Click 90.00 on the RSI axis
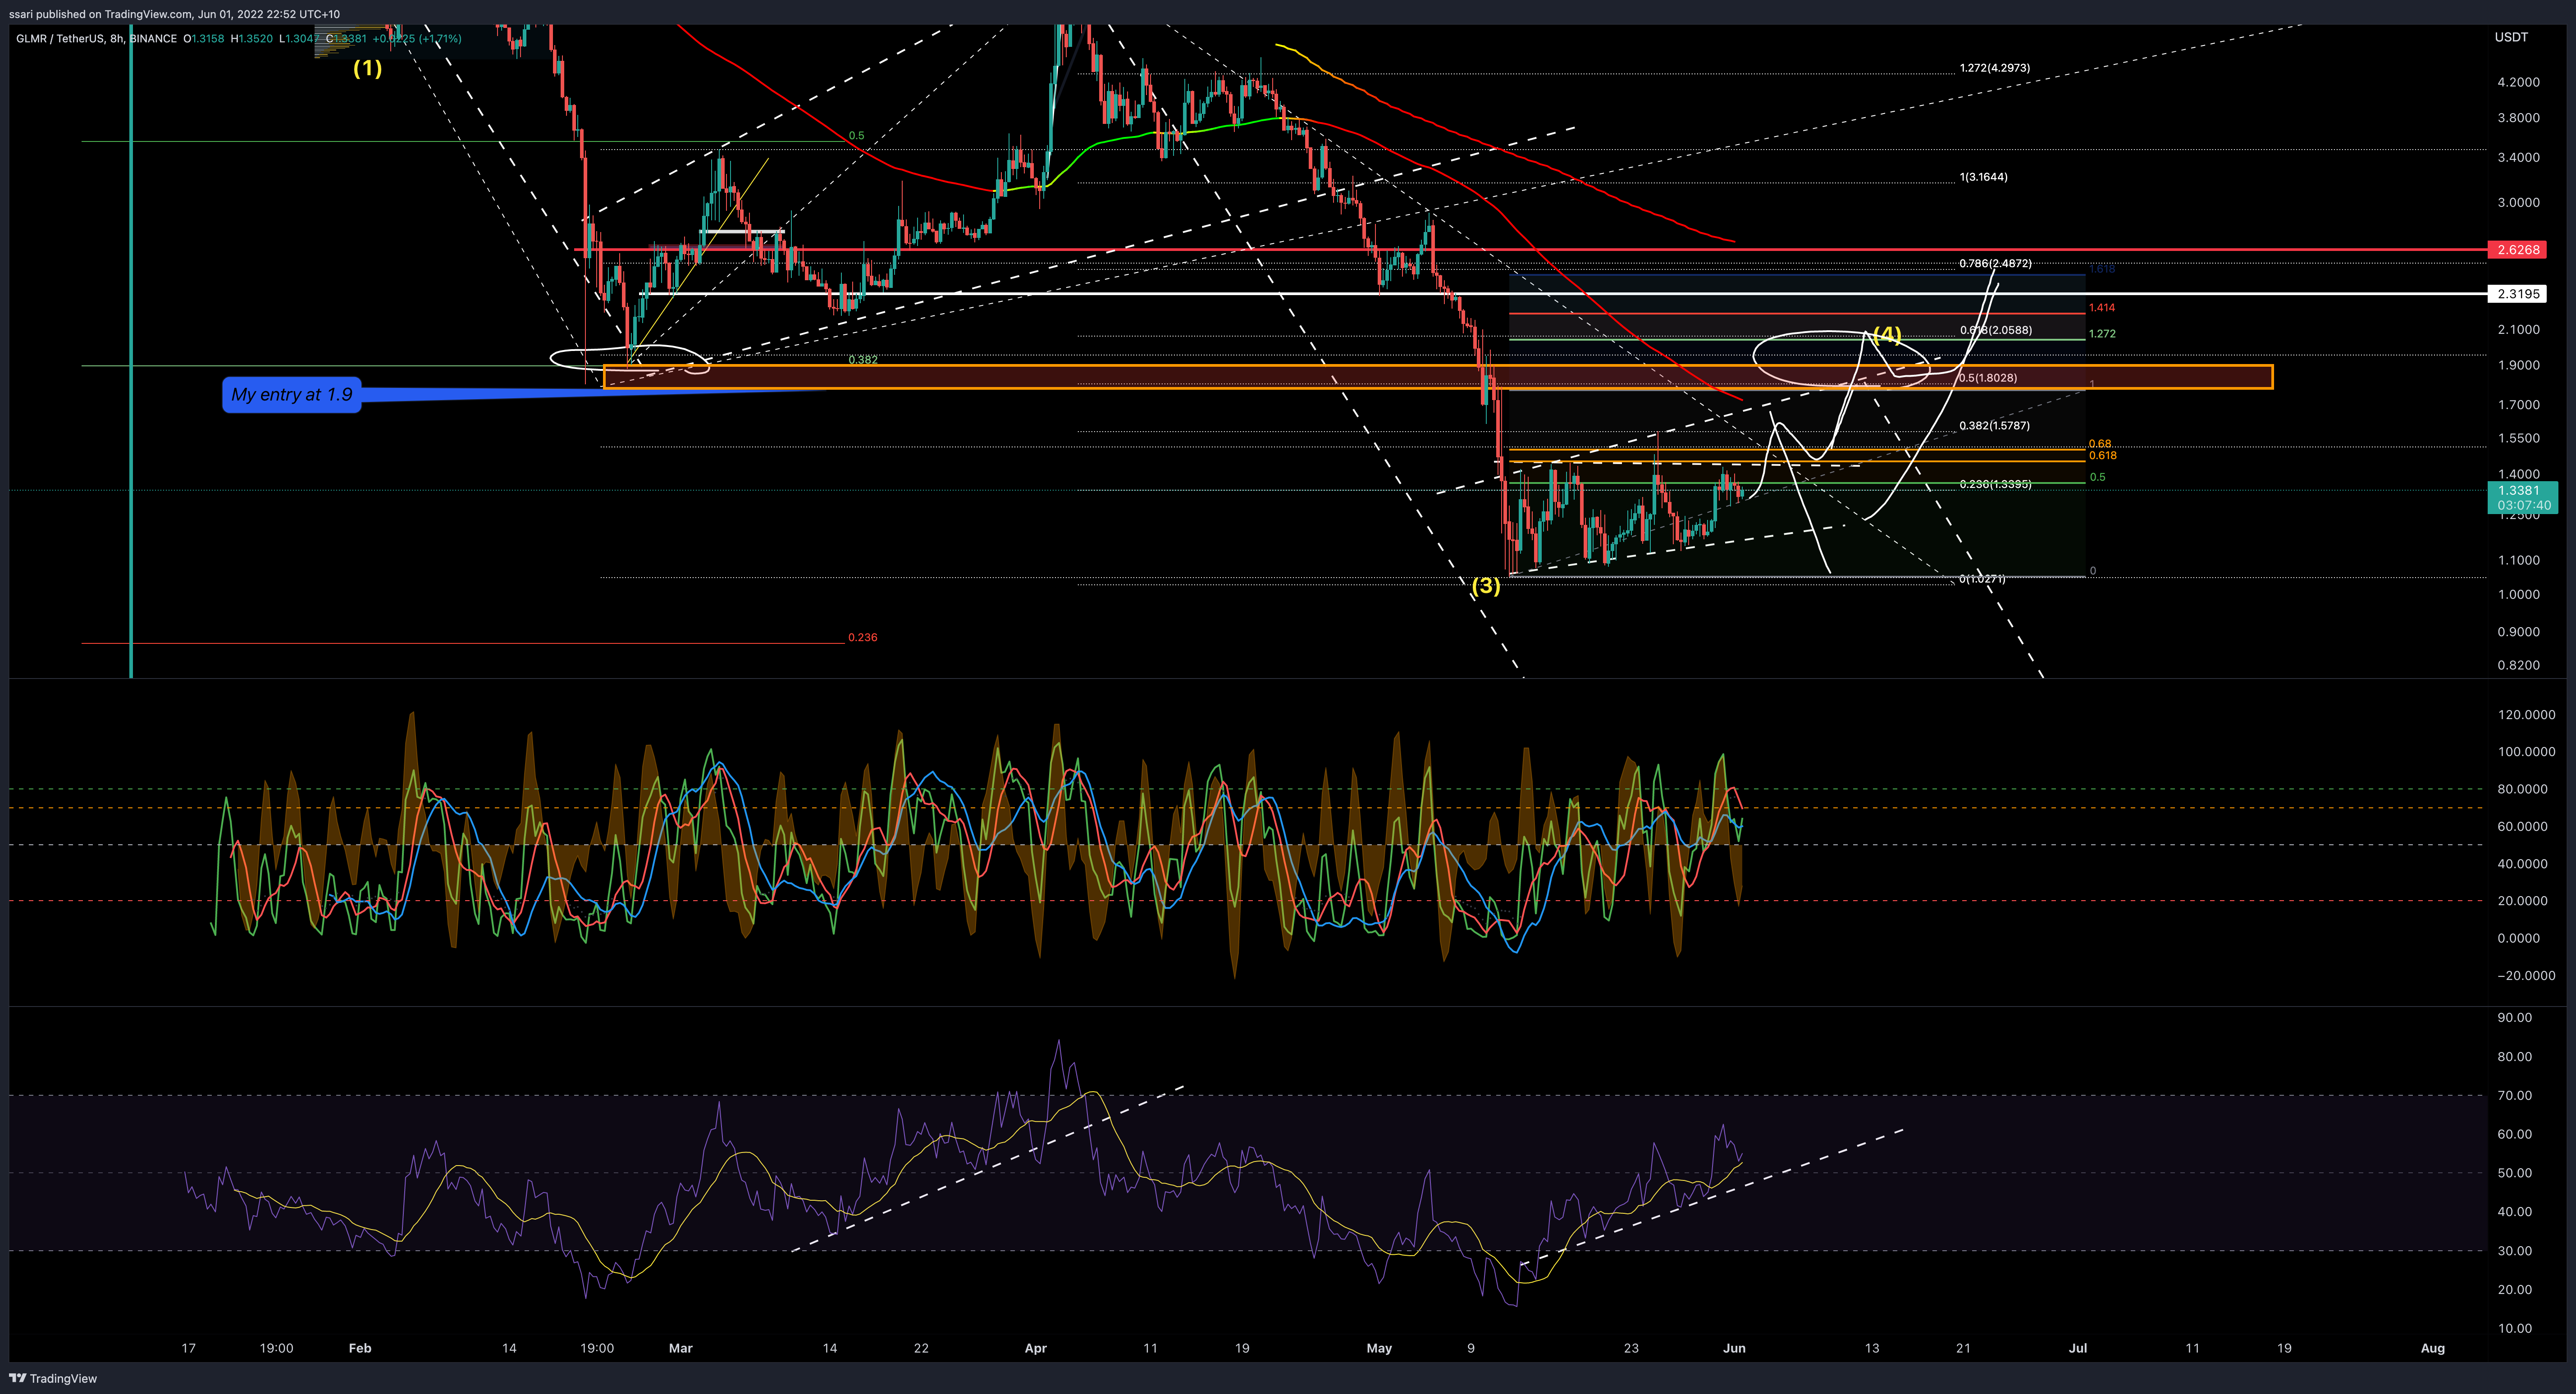The image size is (2576, 1394). pyautogui.click(x=2515, y=1018)
